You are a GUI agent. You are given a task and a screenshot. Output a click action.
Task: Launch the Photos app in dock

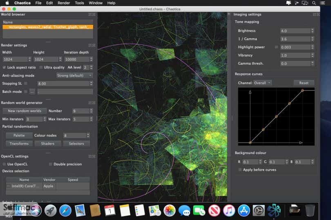pos(169,210)
